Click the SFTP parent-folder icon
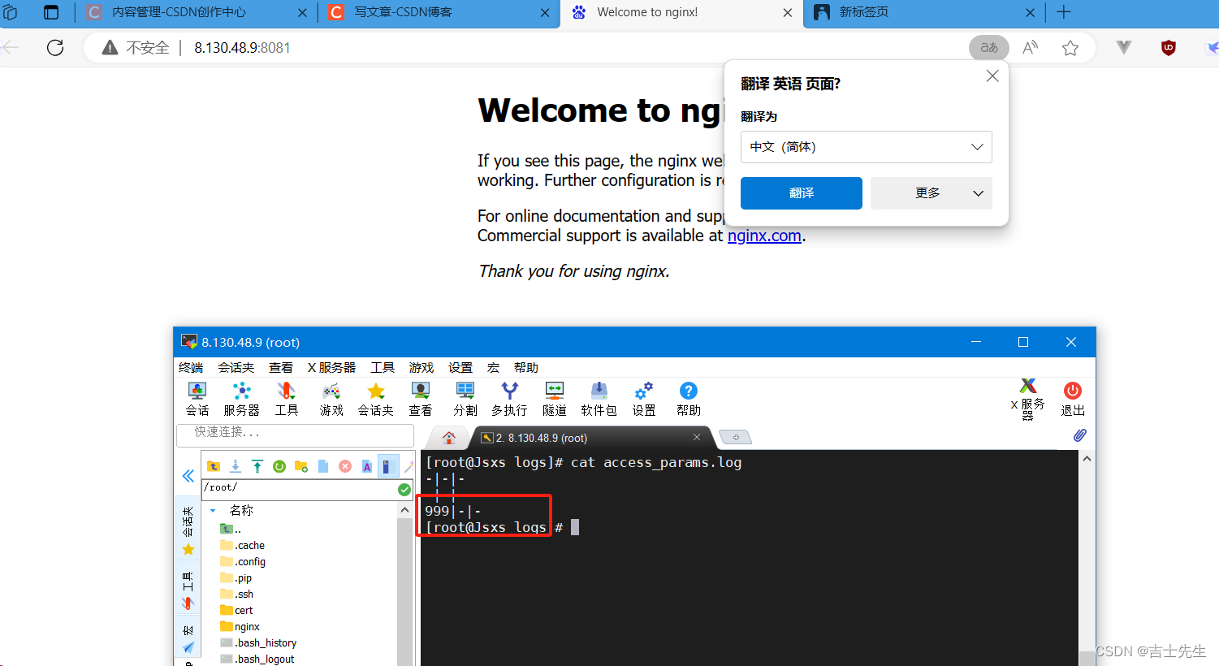The image size is (1219, 666). click(214, 466)
